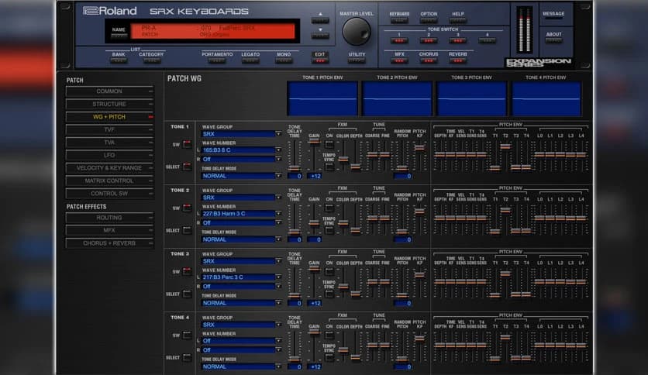Toggle the MONO switch
This screenshot has width=648, height=375.
tap(284, 60)
